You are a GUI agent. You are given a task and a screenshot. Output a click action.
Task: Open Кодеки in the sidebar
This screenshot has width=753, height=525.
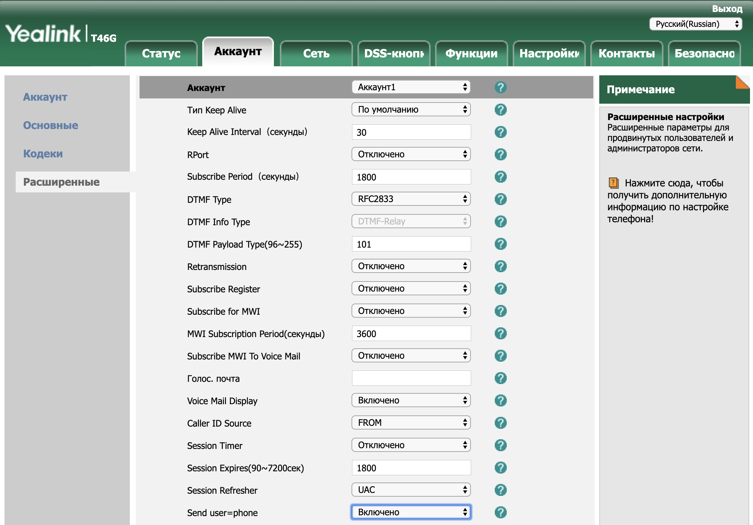tap(43, 154)
